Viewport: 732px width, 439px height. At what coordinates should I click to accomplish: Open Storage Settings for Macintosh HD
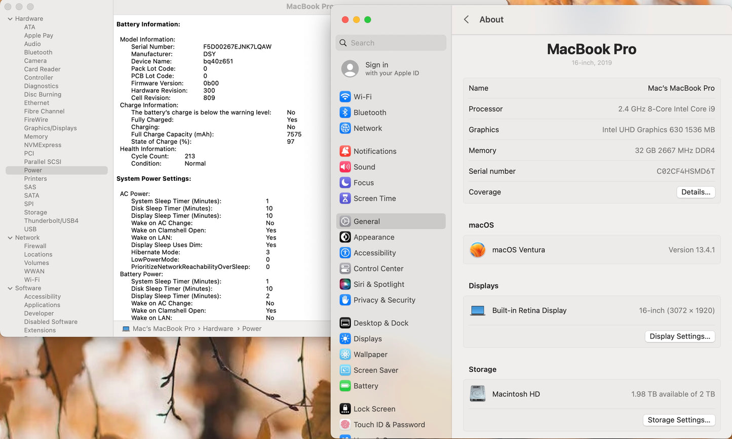click(x=679, y=420)
